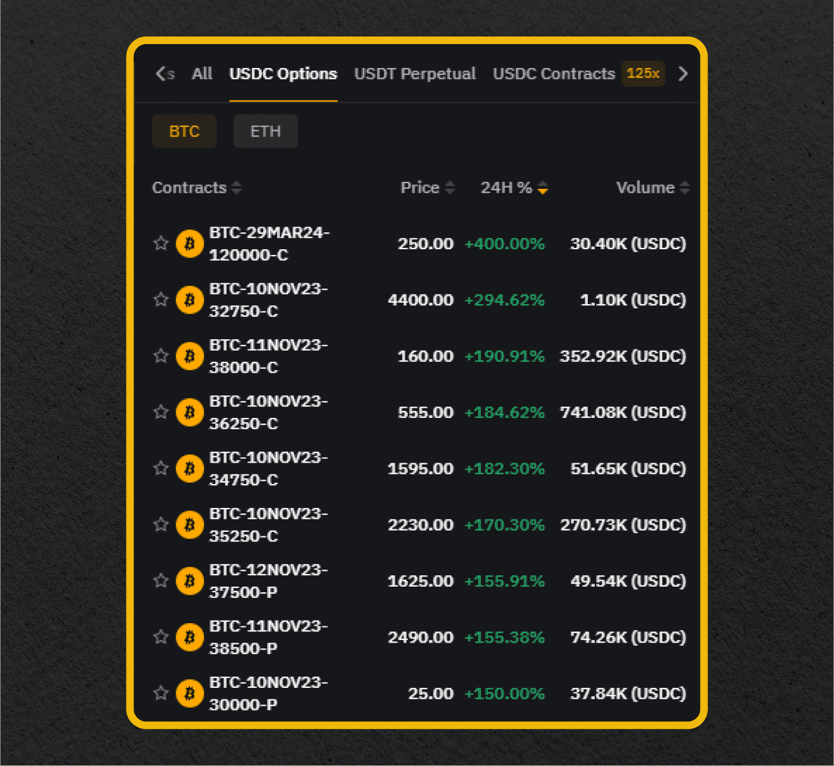834x766 pixels.
Task: Click the Bitcoin icon on the BTC-11NOV23-38000-C row
Action: [x=189, y=356]
